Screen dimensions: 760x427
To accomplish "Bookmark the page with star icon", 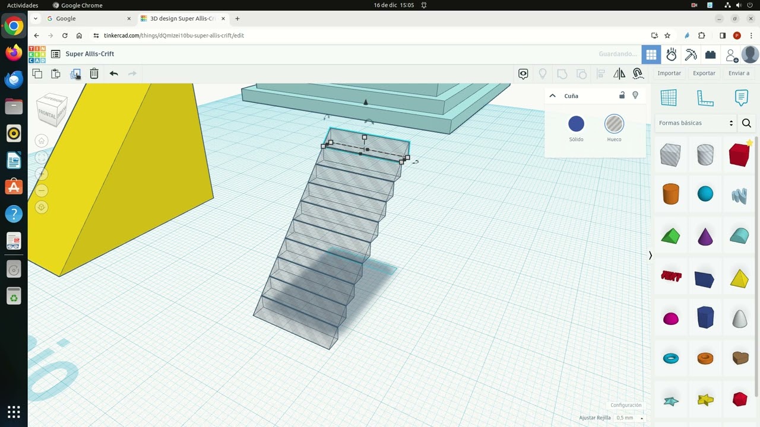I will 667,36.
